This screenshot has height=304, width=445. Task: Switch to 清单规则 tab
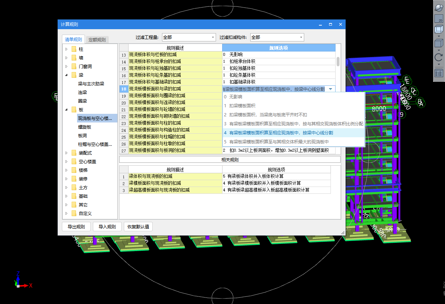click(x=73, y=40)
